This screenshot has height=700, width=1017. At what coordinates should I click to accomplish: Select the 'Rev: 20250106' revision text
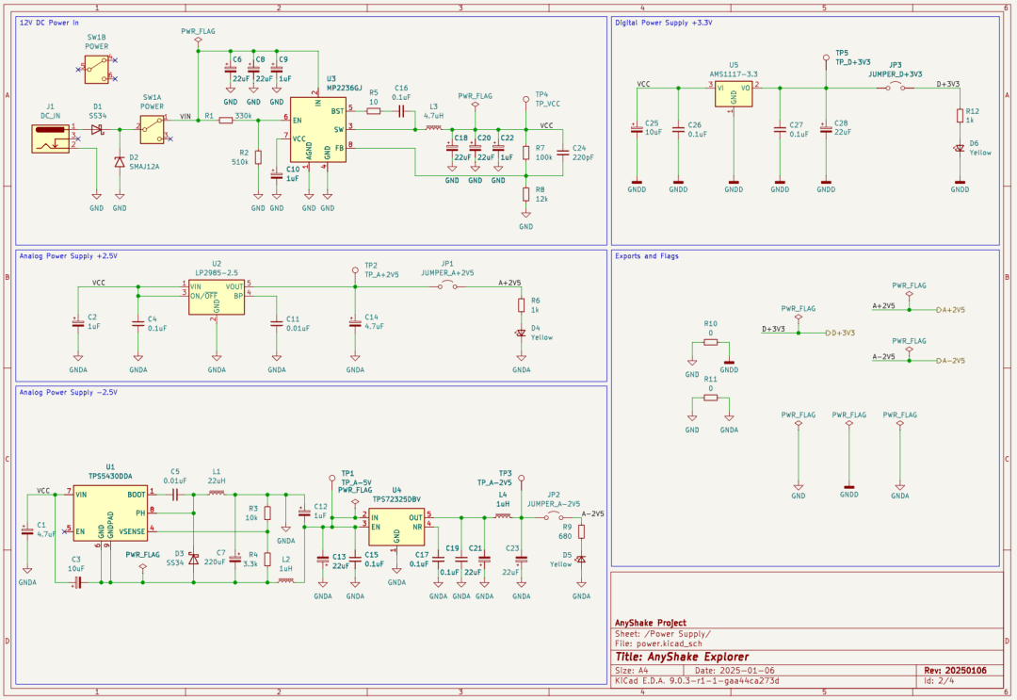[x=955, y=670]
